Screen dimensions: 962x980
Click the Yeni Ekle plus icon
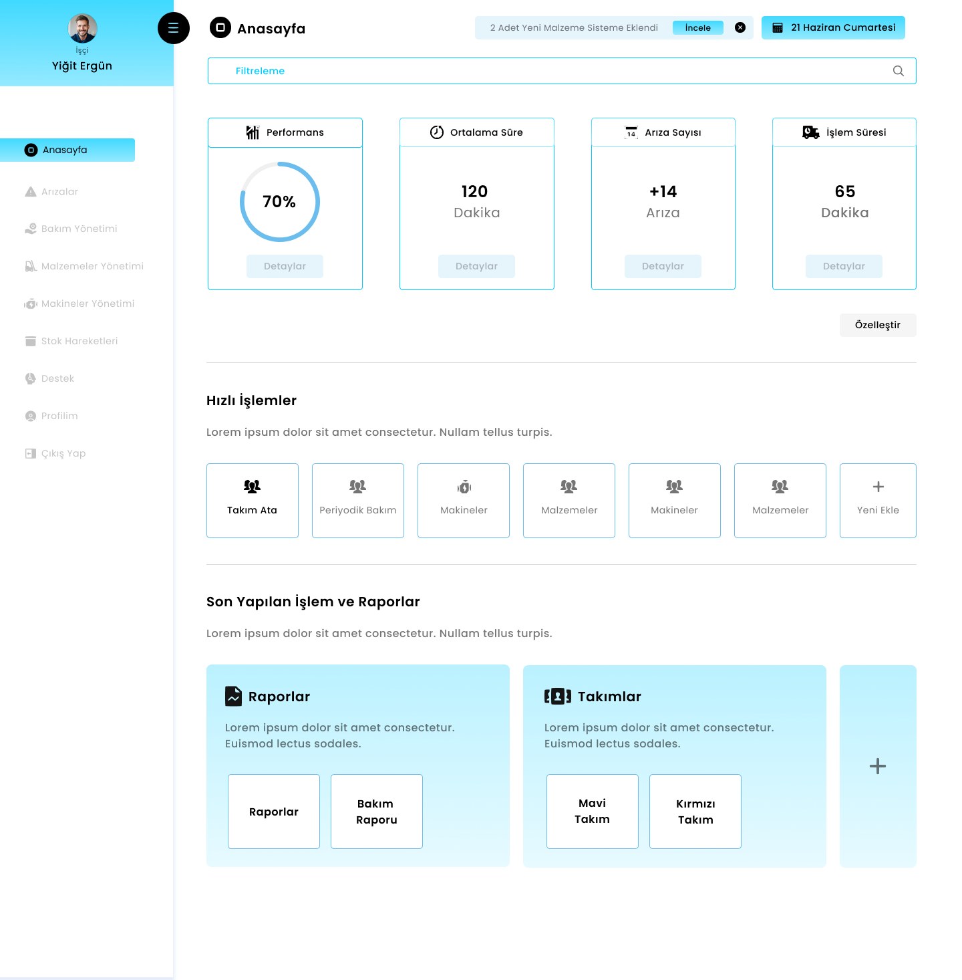pyautogui.click(x=878, y=487)
